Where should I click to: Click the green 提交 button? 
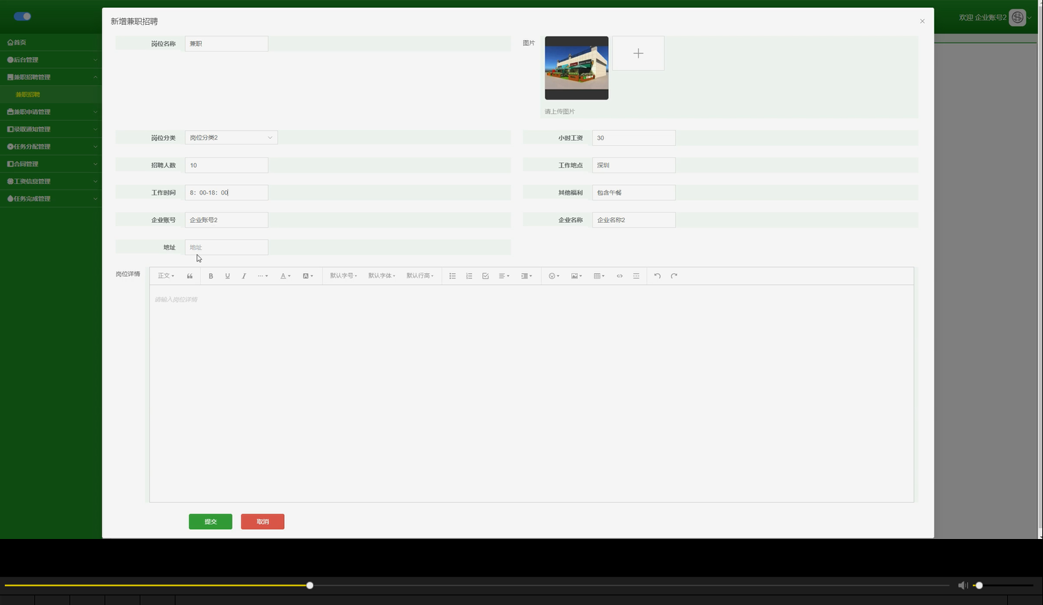[211, 522]
